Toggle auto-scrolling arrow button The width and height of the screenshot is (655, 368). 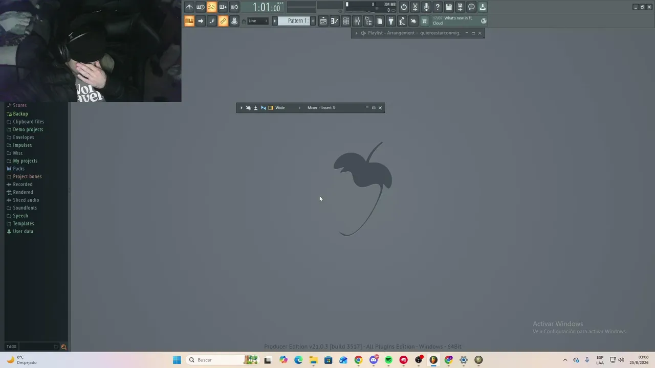[201, 21]
